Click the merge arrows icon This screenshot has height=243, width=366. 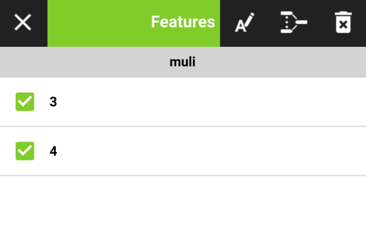coord(294,23)
